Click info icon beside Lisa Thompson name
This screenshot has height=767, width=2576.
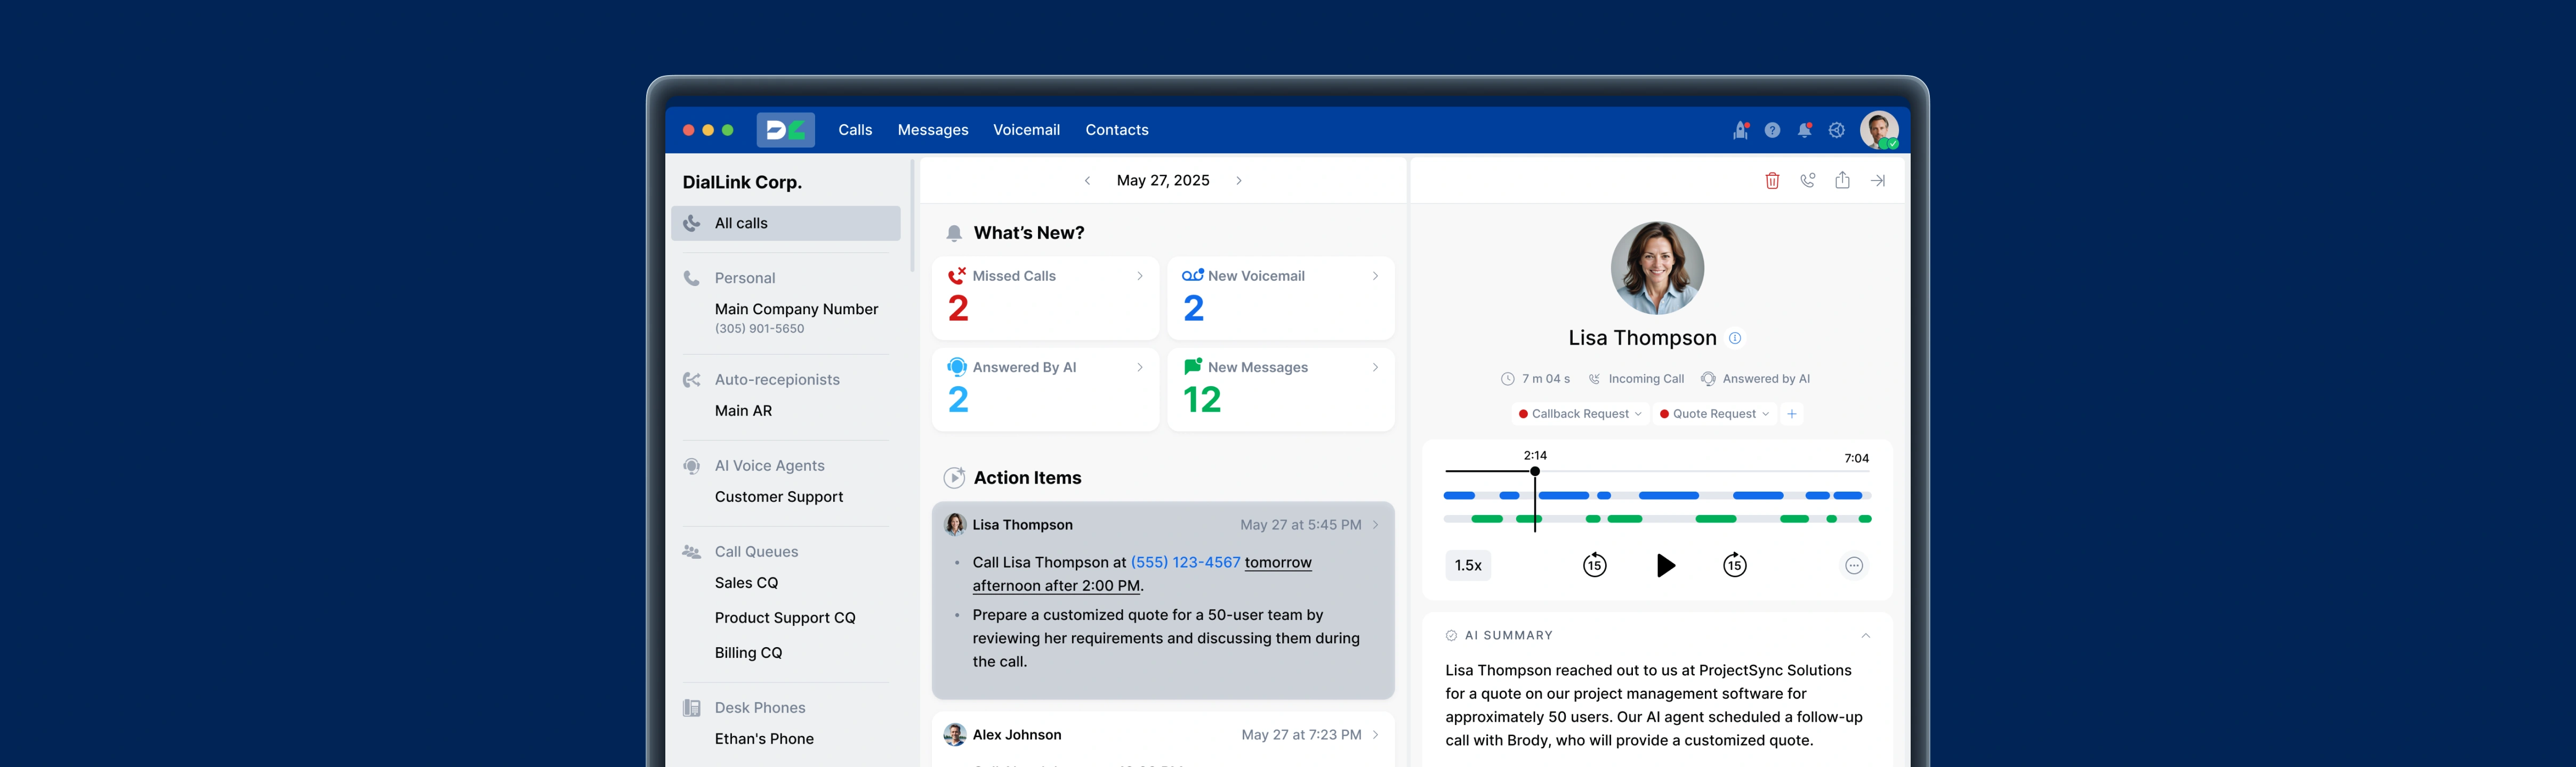(1735, 339)
